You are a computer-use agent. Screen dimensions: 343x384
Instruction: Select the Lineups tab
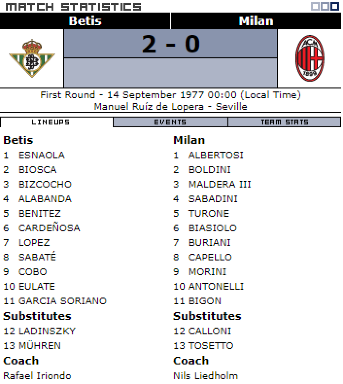51,122
